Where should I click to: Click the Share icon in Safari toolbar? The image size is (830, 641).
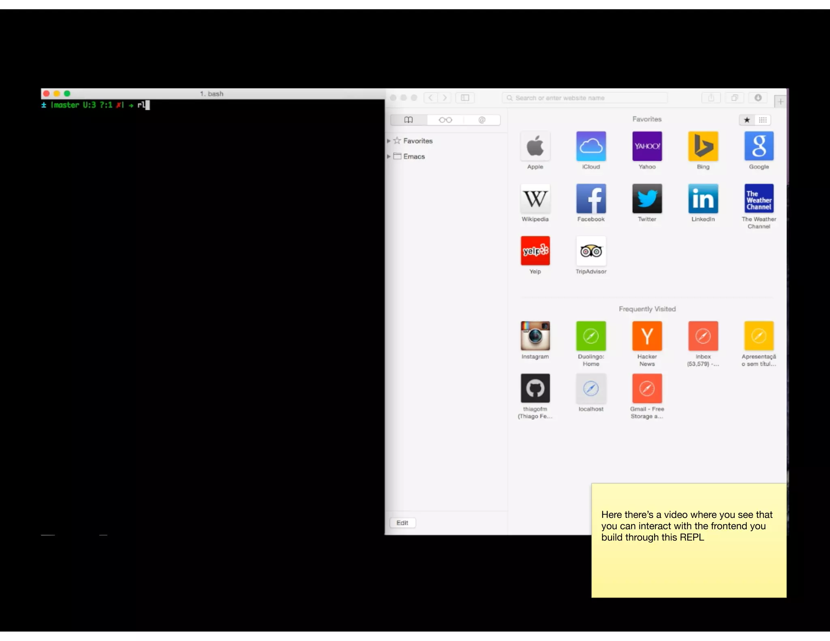[x=711, y=98]
